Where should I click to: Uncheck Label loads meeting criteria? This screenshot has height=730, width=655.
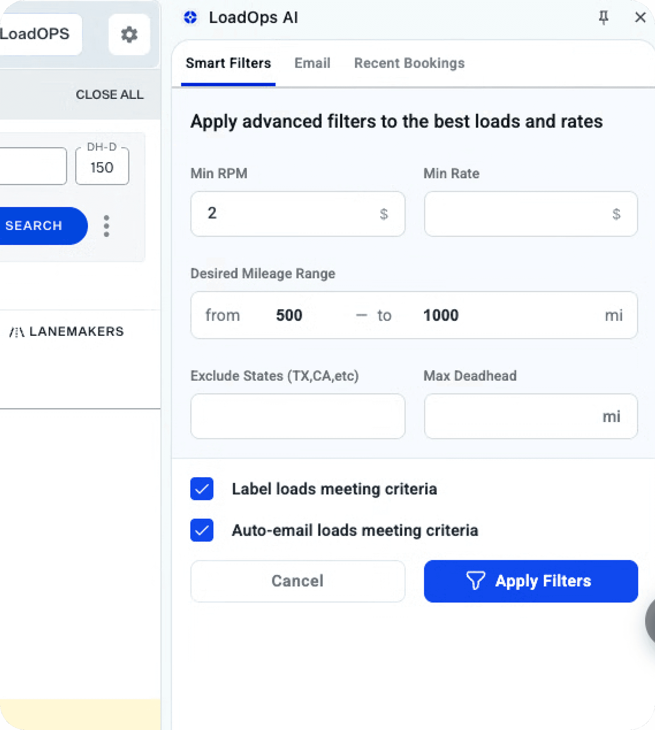(201, 489)
